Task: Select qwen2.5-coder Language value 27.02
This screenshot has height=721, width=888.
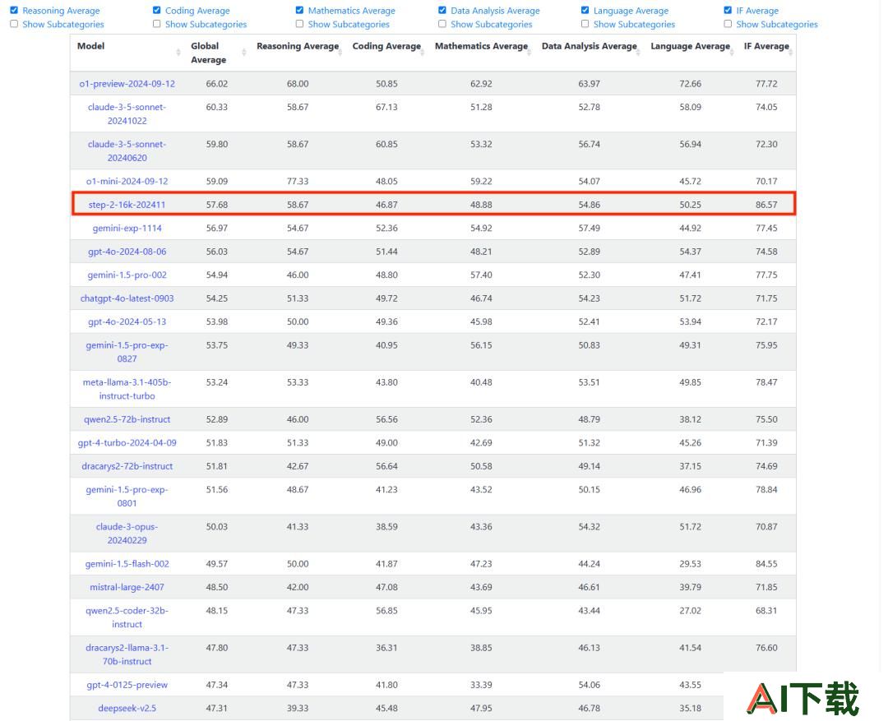Action: 690,611
